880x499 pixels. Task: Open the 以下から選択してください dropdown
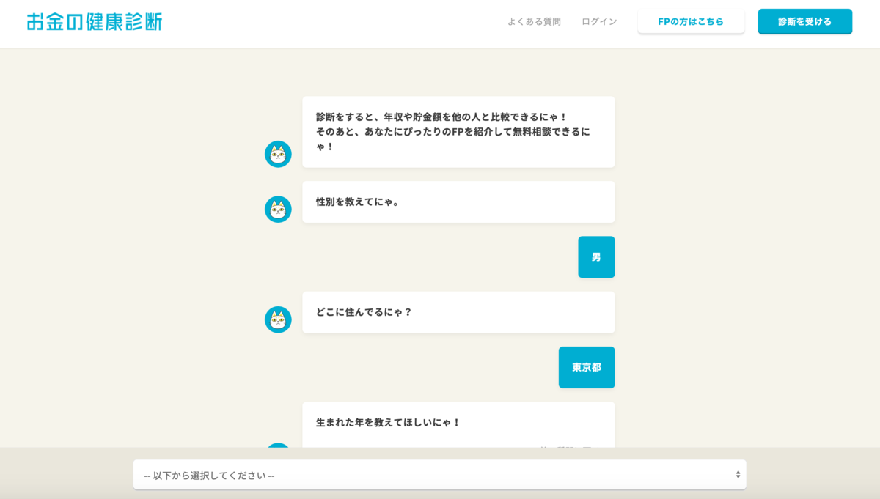tap(440, 475)
